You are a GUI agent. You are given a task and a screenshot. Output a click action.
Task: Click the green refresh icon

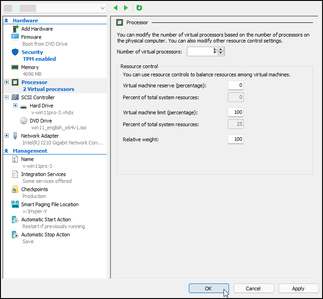click(139, 8)
